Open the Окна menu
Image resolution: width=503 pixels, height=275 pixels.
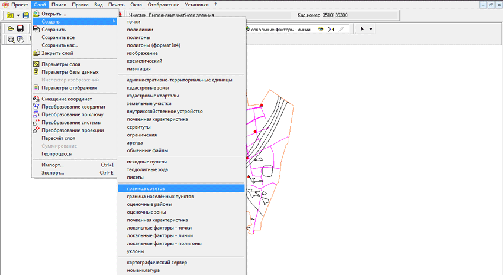pos(136,5)
